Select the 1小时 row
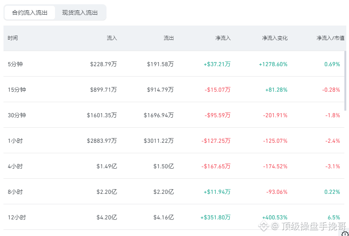 pos(174,140)
